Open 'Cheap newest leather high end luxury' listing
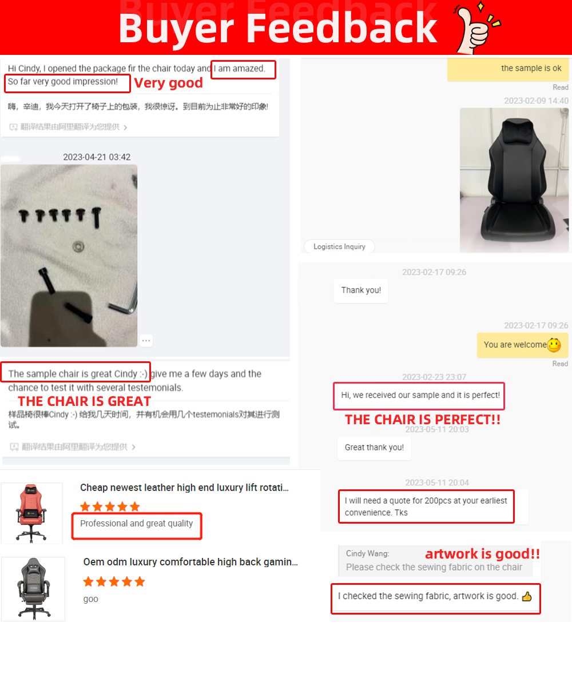 click(184, 488)
